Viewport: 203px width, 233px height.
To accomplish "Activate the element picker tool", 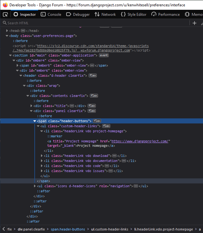I will (x=5, y=15).
